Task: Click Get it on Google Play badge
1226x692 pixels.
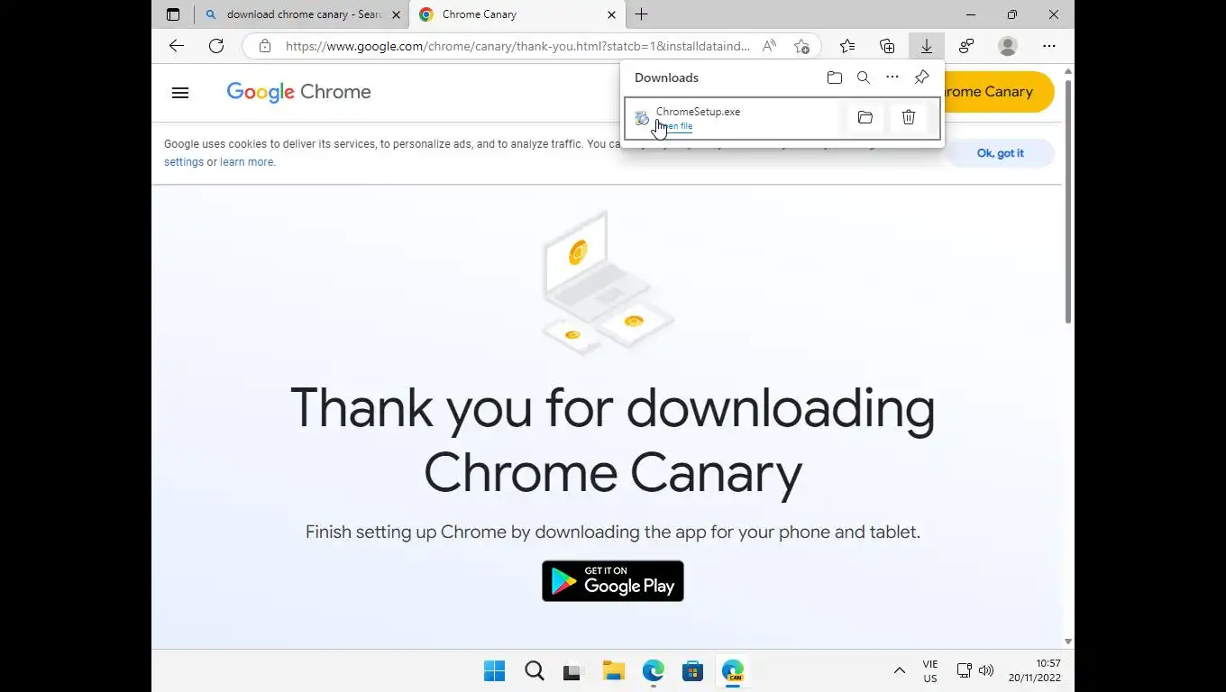Action: coord(613,581)
